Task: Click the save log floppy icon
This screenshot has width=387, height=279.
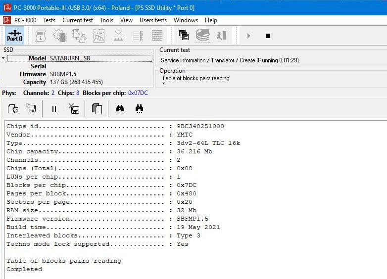Action: [x=31, y=108]
